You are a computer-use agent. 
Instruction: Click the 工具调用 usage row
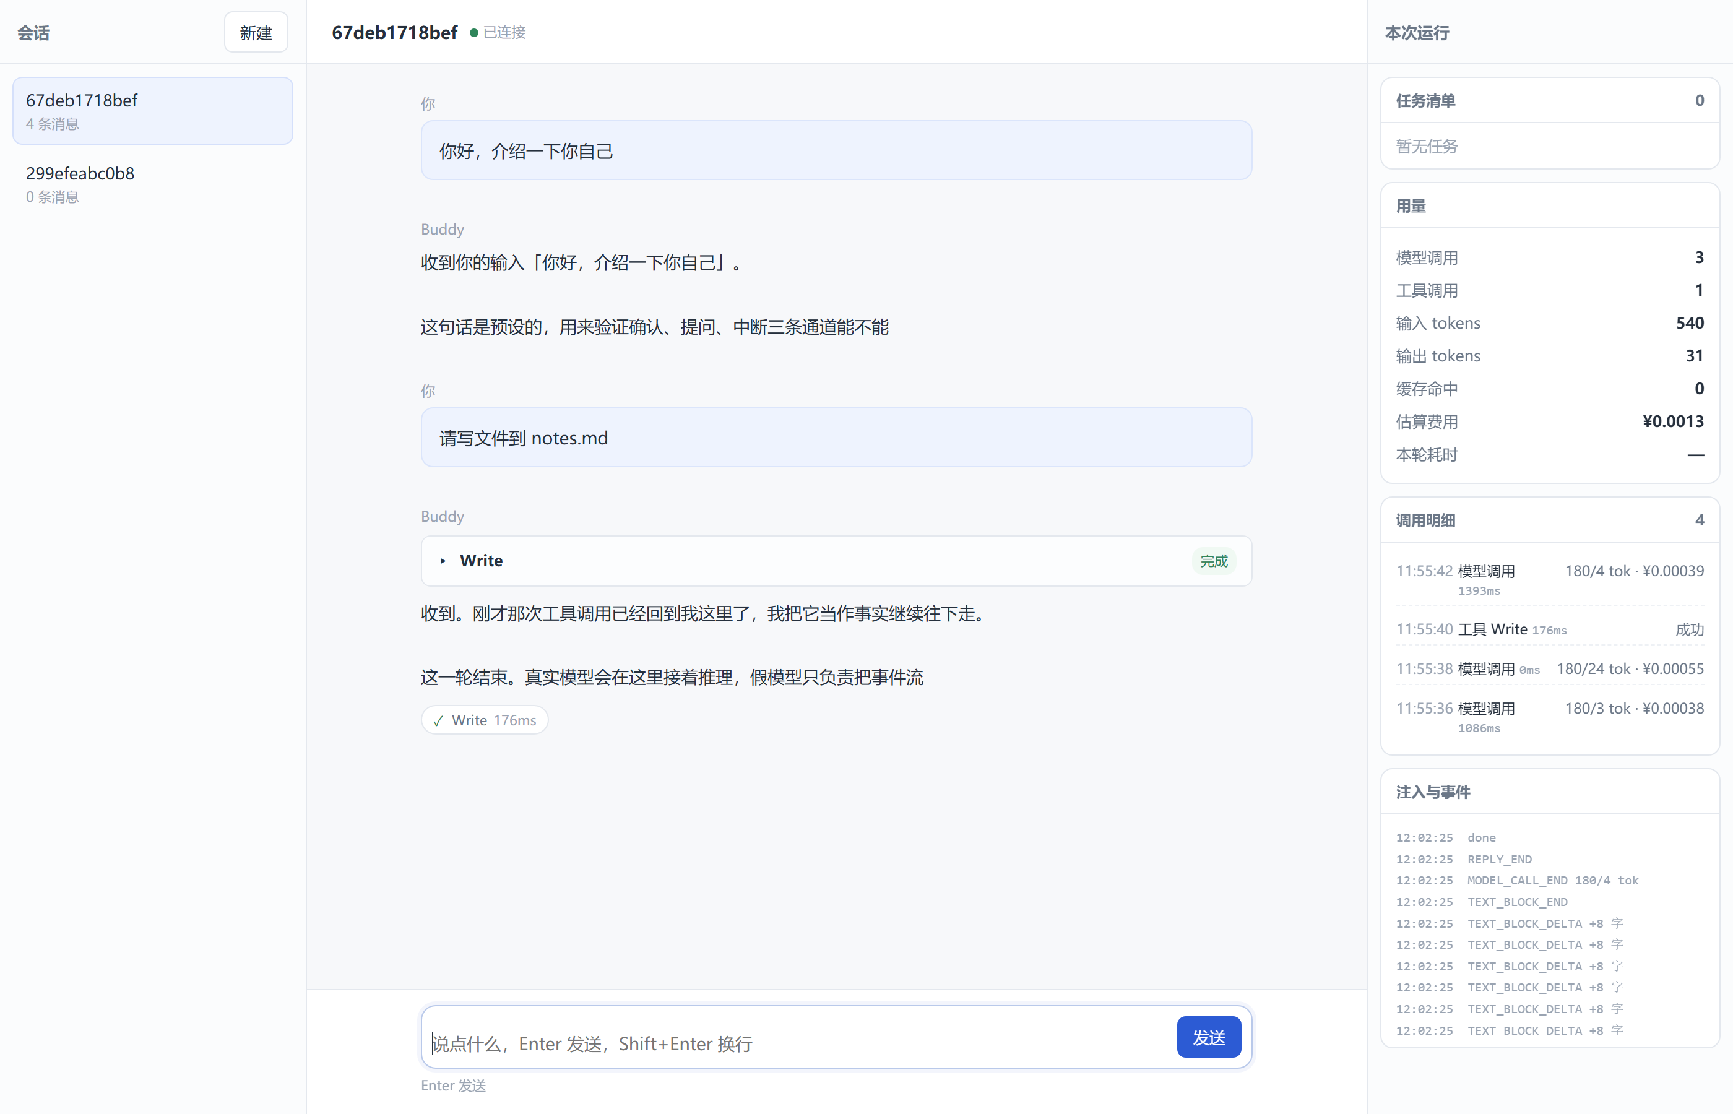pos(1549,290)
